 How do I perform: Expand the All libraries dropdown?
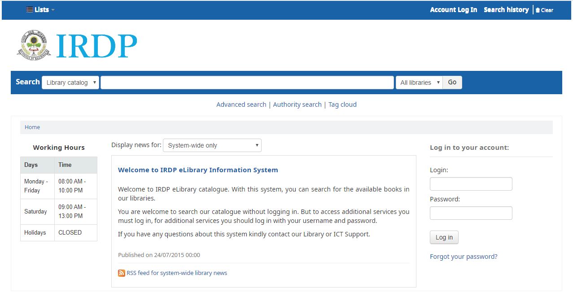tap(419, 83)
